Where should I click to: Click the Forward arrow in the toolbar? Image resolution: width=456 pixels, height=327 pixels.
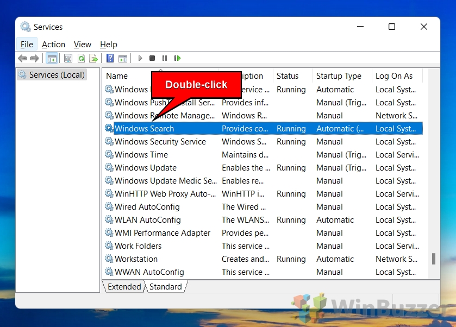point(35,58)
